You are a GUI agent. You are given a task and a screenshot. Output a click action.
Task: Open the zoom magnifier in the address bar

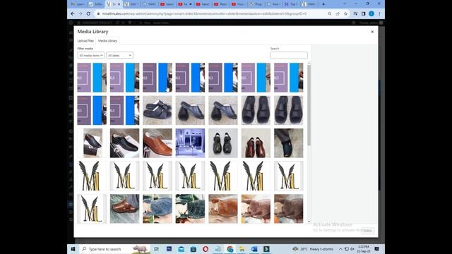tap(330, 13)
